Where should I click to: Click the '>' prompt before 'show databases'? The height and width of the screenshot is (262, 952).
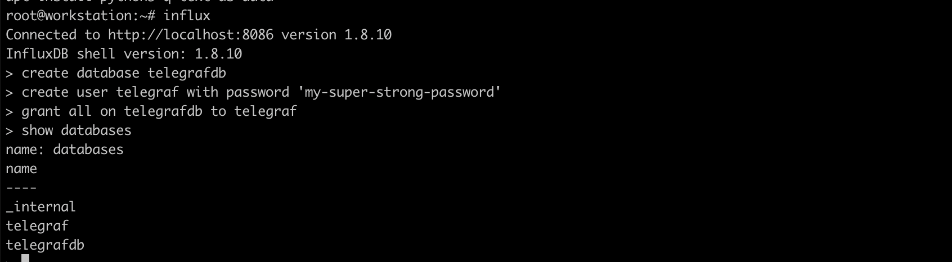click(x=10, y=130)
